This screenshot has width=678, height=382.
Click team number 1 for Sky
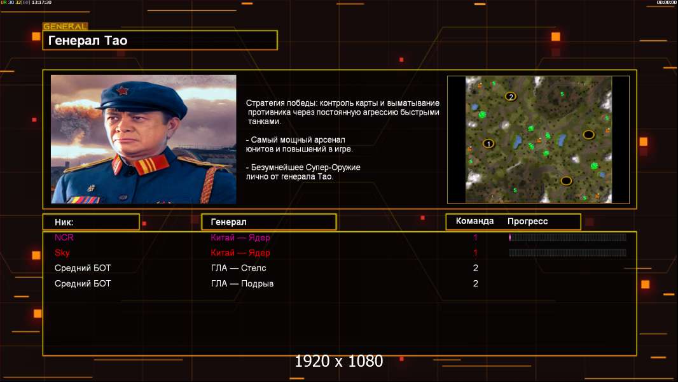[475, 253]
